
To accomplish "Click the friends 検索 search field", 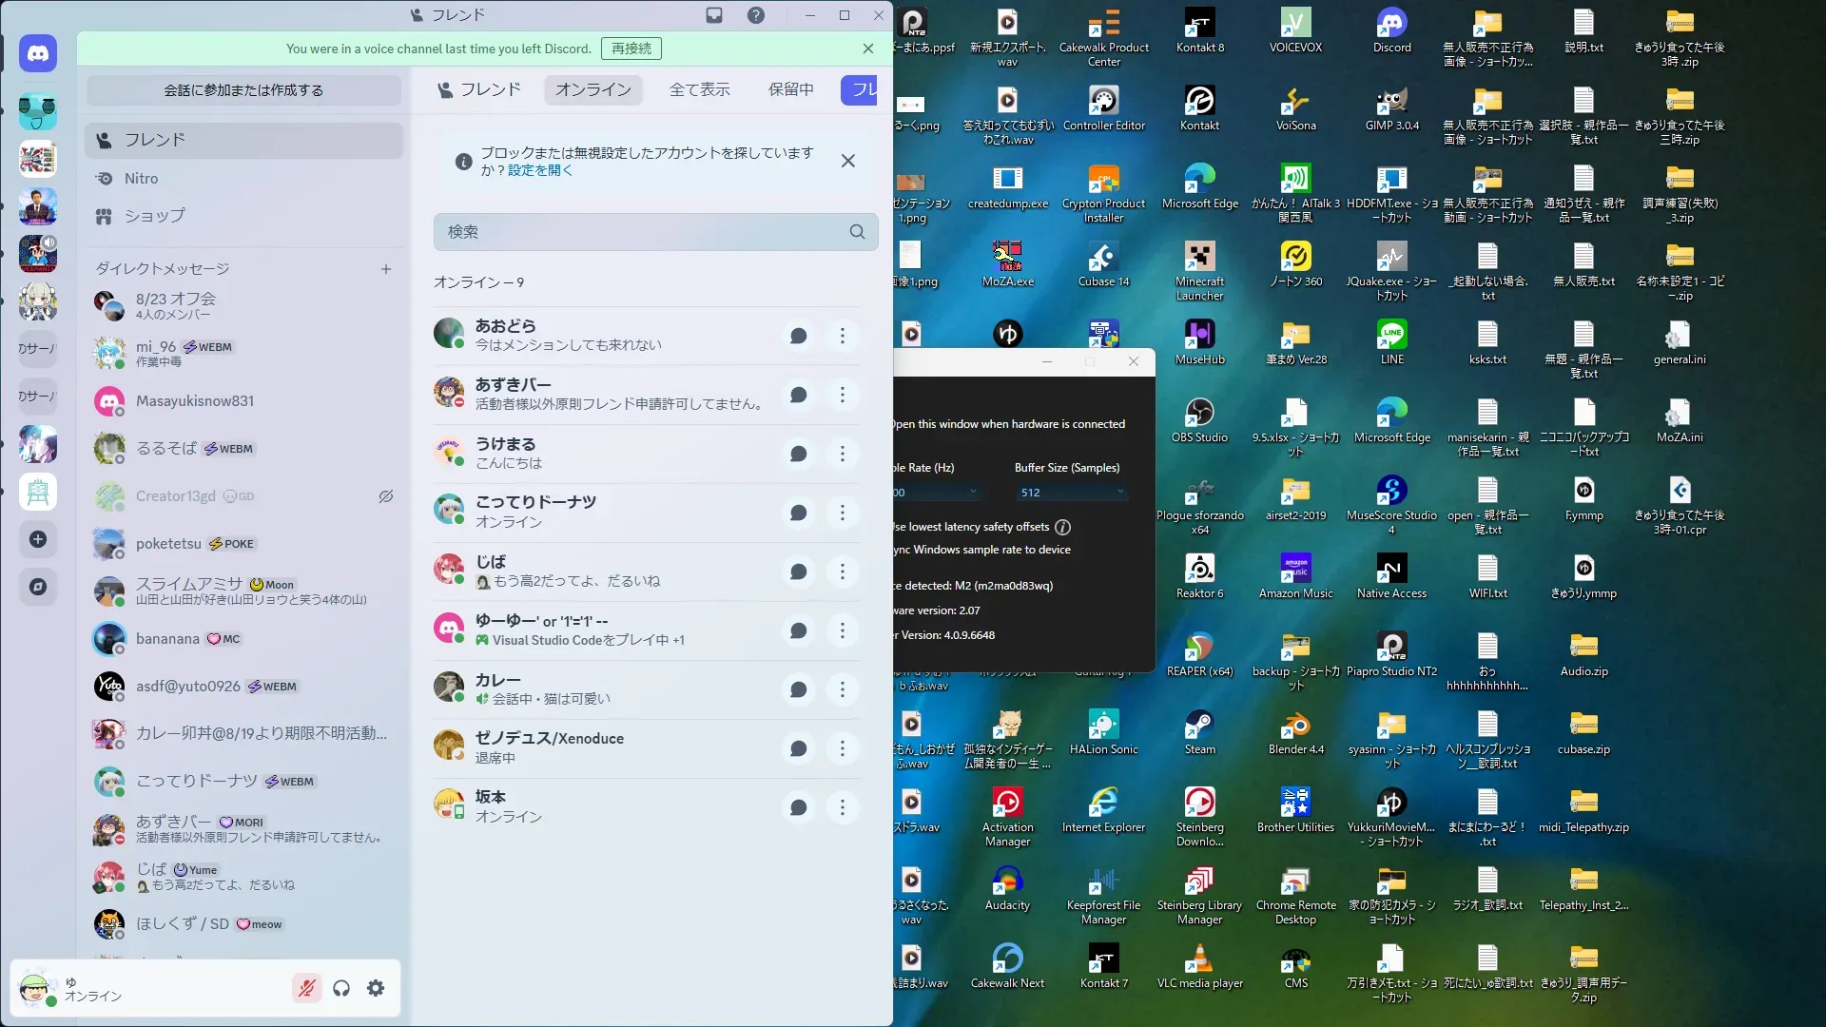I will pyautogui.click(x=647, y=232).
